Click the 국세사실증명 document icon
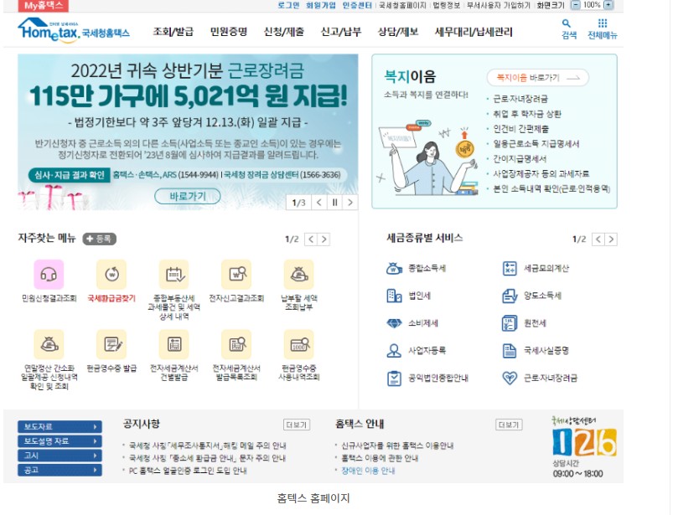This screenshot has height=515, width=673. (x=510, y=351)
